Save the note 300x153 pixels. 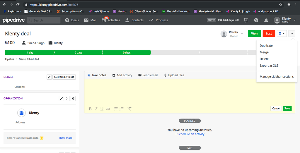click(287, 108)
